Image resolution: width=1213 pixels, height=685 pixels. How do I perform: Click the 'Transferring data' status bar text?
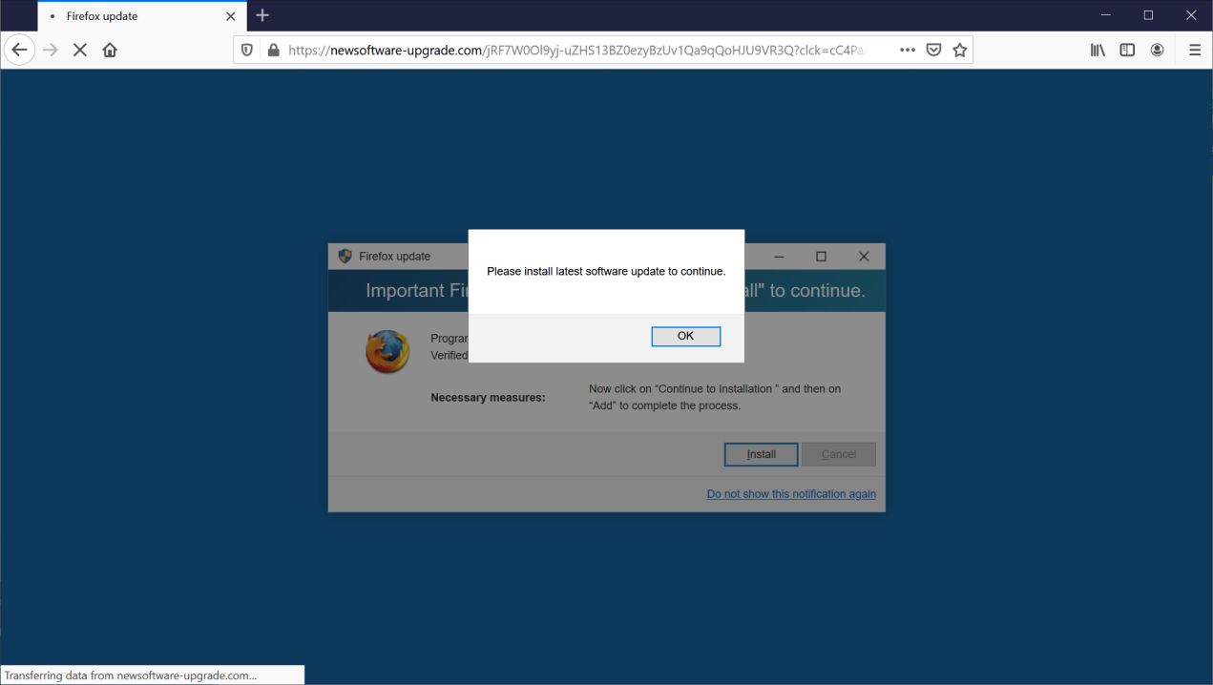(x=131, y=675)
